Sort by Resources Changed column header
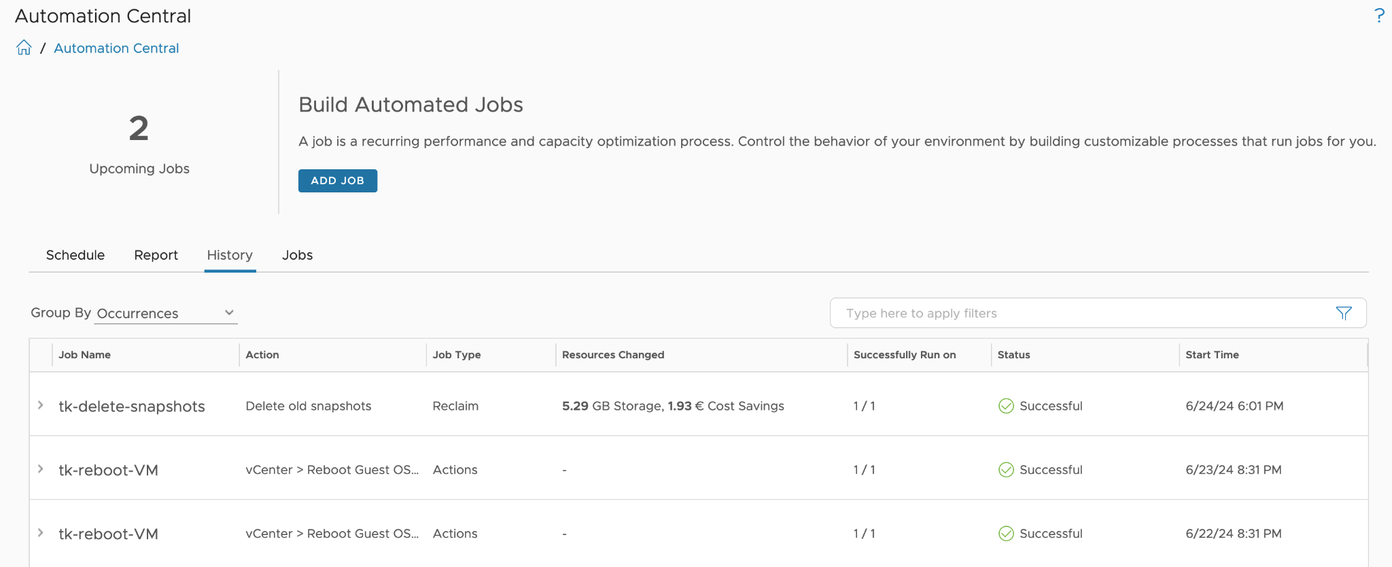1392x567 pixels. (x=613, y=355)
